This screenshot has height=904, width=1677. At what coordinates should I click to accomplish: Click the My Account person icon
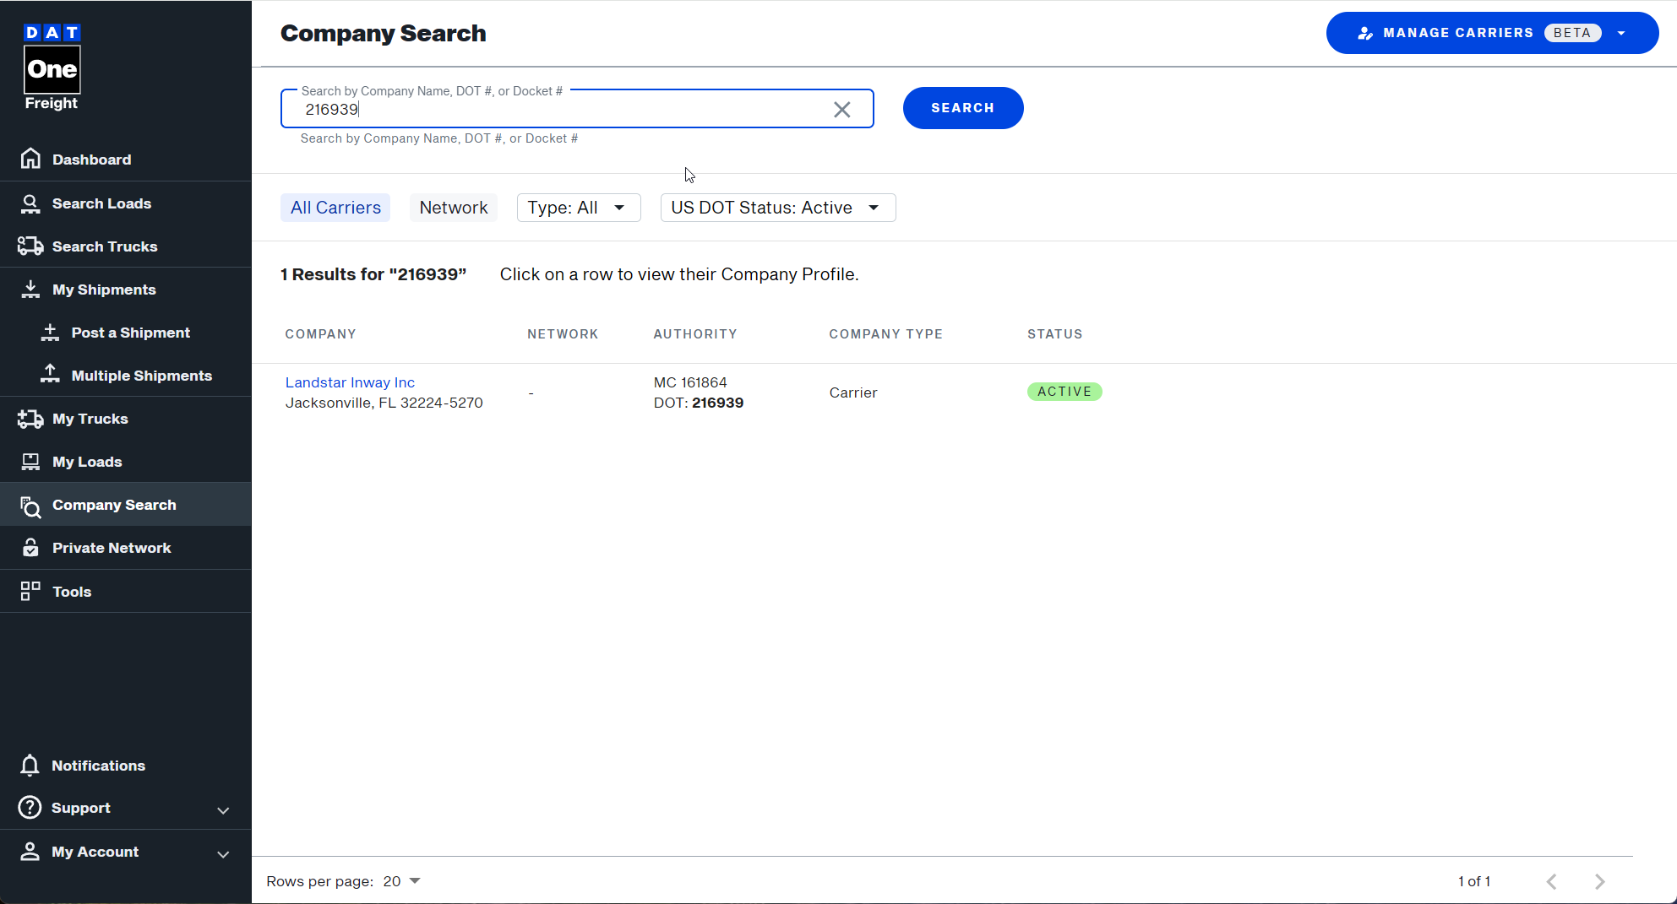(x=30, y=852)
